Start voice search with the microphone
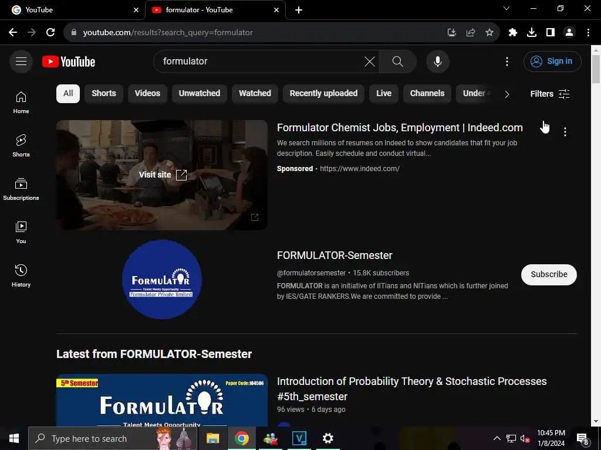The width and height of the screenshot is (601, 450). coord(437,61)
